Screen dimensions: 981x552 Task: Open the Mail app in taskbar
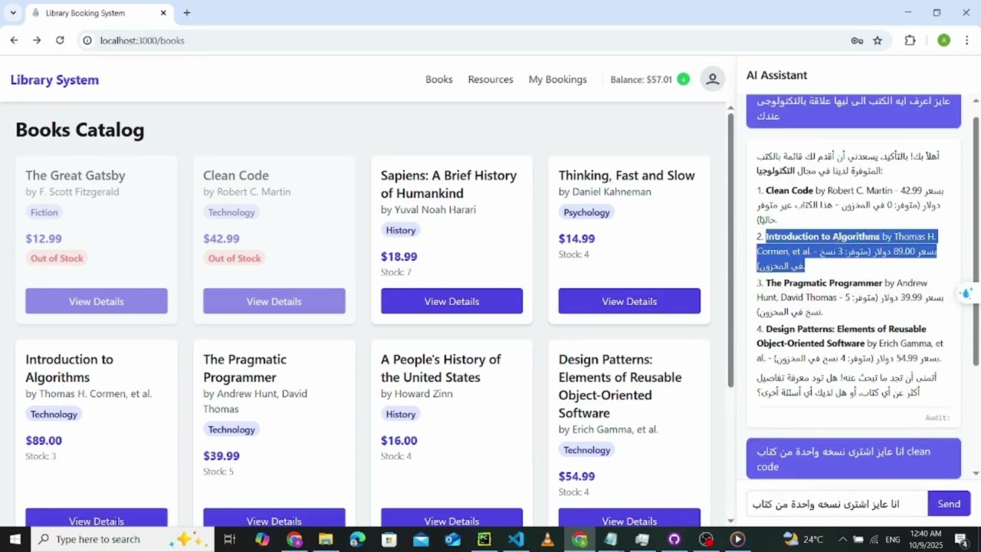(421, 539)
